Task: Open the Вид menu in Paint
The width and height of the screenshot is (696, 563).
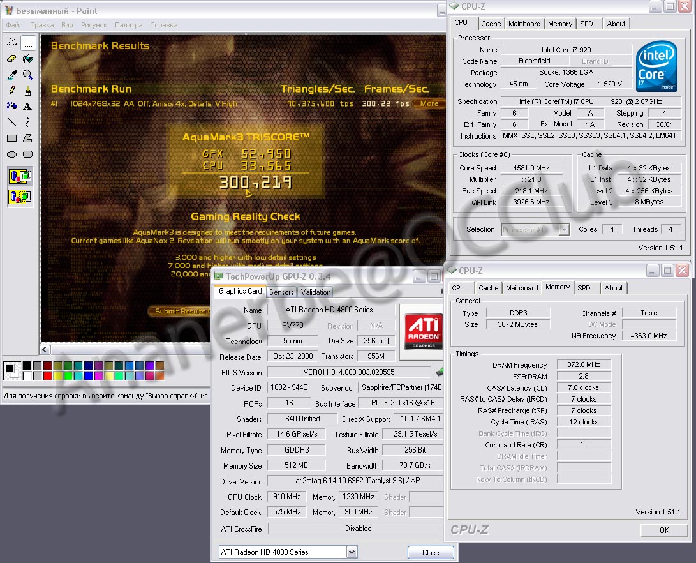Action: pyautogui.click(x=67, y=25)
